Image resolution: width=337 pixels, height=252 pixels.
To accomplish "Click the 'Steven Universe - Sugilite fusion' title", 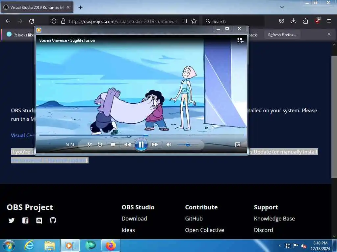I will click(67, 40).
